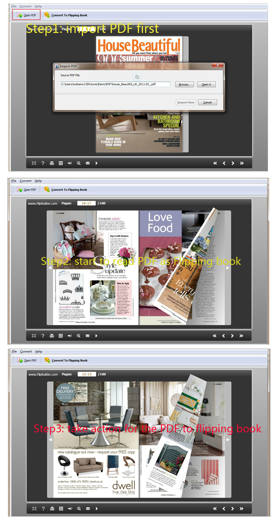The width and height of the screenshot is (276, 521).
Task: Cancel the Import PDF dialog
Action: click(207, 102)
